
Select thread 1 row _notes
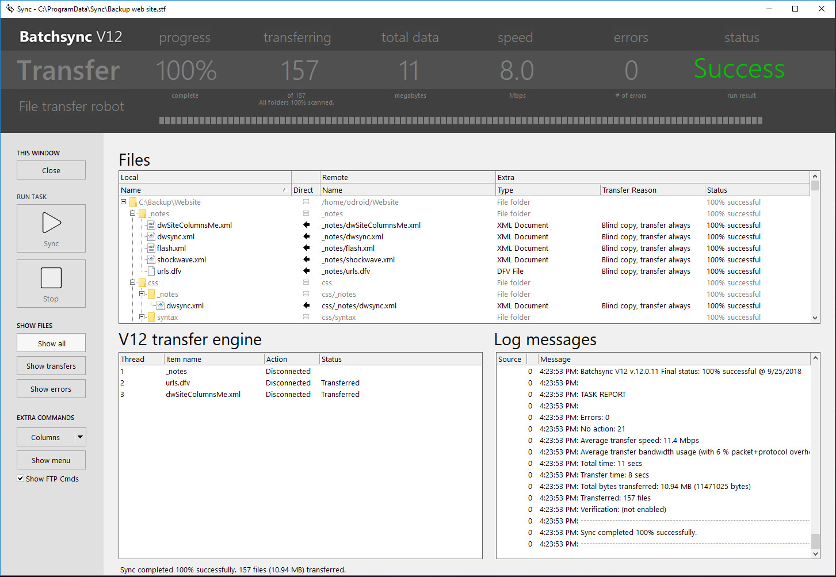coord(300,371)
